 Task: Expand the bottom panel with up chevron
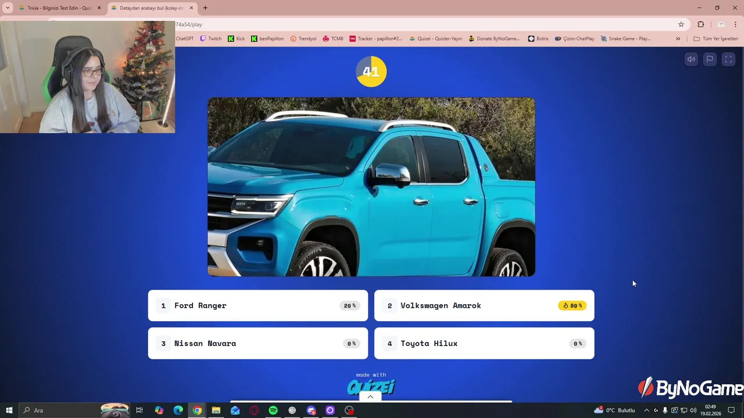370,397
